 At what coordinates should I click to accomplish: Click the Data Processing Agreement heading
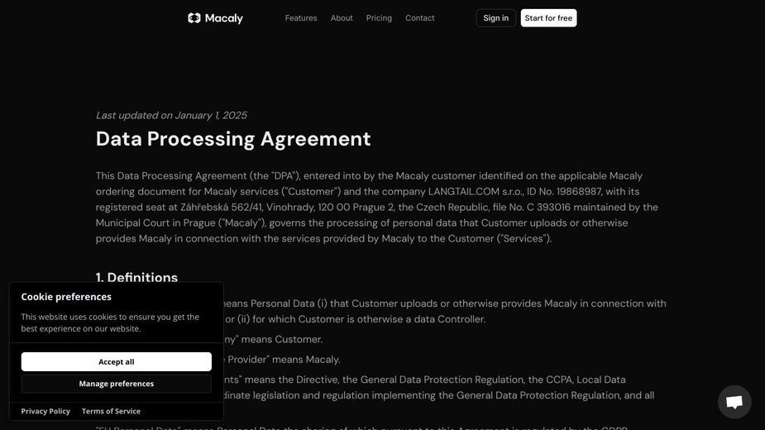point(233,139)
